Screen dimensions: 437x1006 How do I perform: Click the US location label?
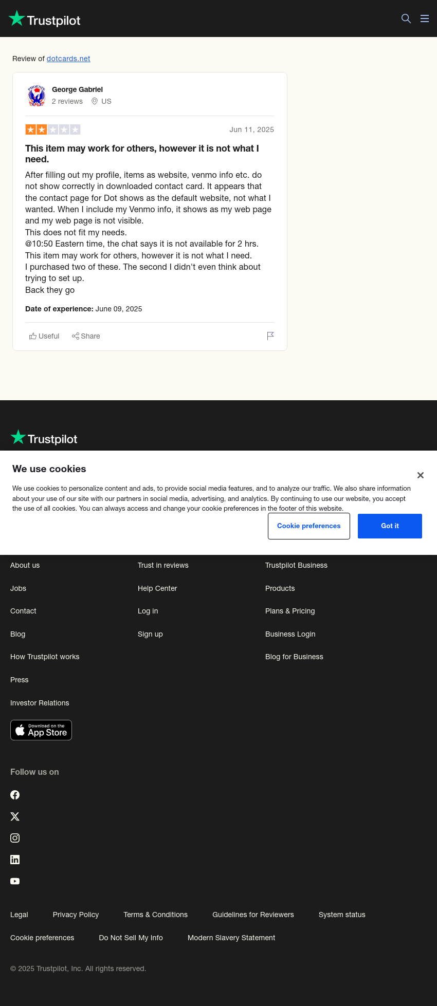[101, 101]
